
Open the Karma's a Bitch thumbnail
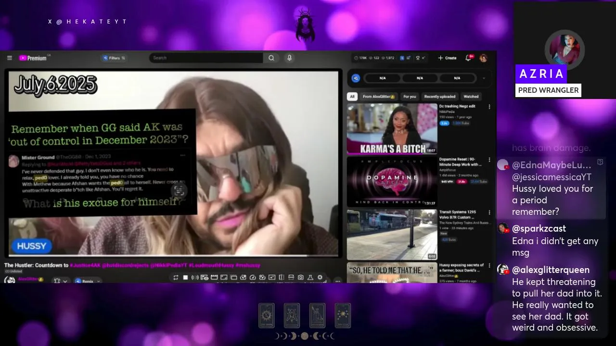tap(392, 129)
